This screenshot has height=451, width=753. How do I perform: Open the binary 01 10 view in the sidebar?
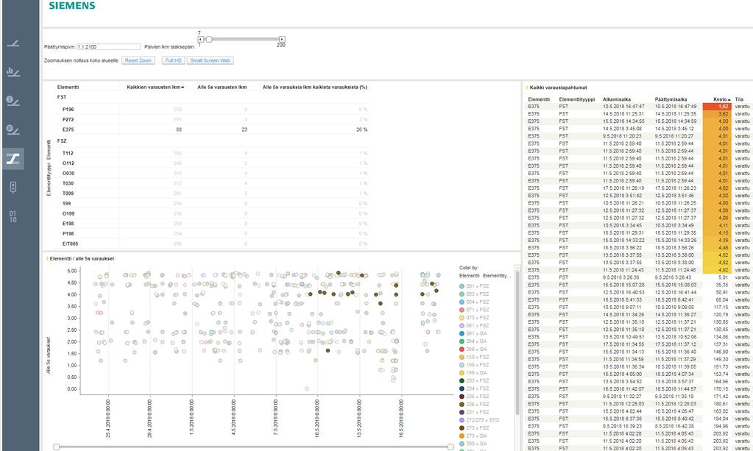click(13, 216)
